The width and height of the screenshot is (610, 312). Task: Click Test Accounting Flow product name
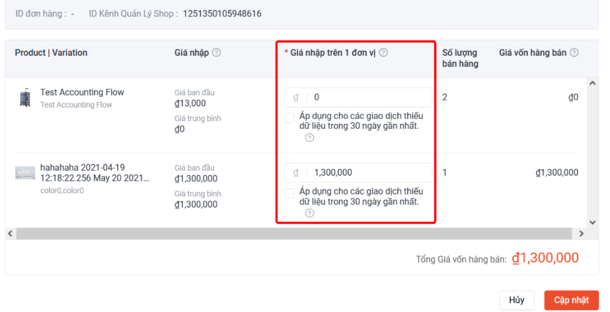pyautogui.click(x=82, y=93)
